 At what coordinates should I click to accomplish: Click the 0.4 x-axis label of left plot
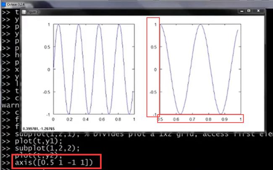86,119
